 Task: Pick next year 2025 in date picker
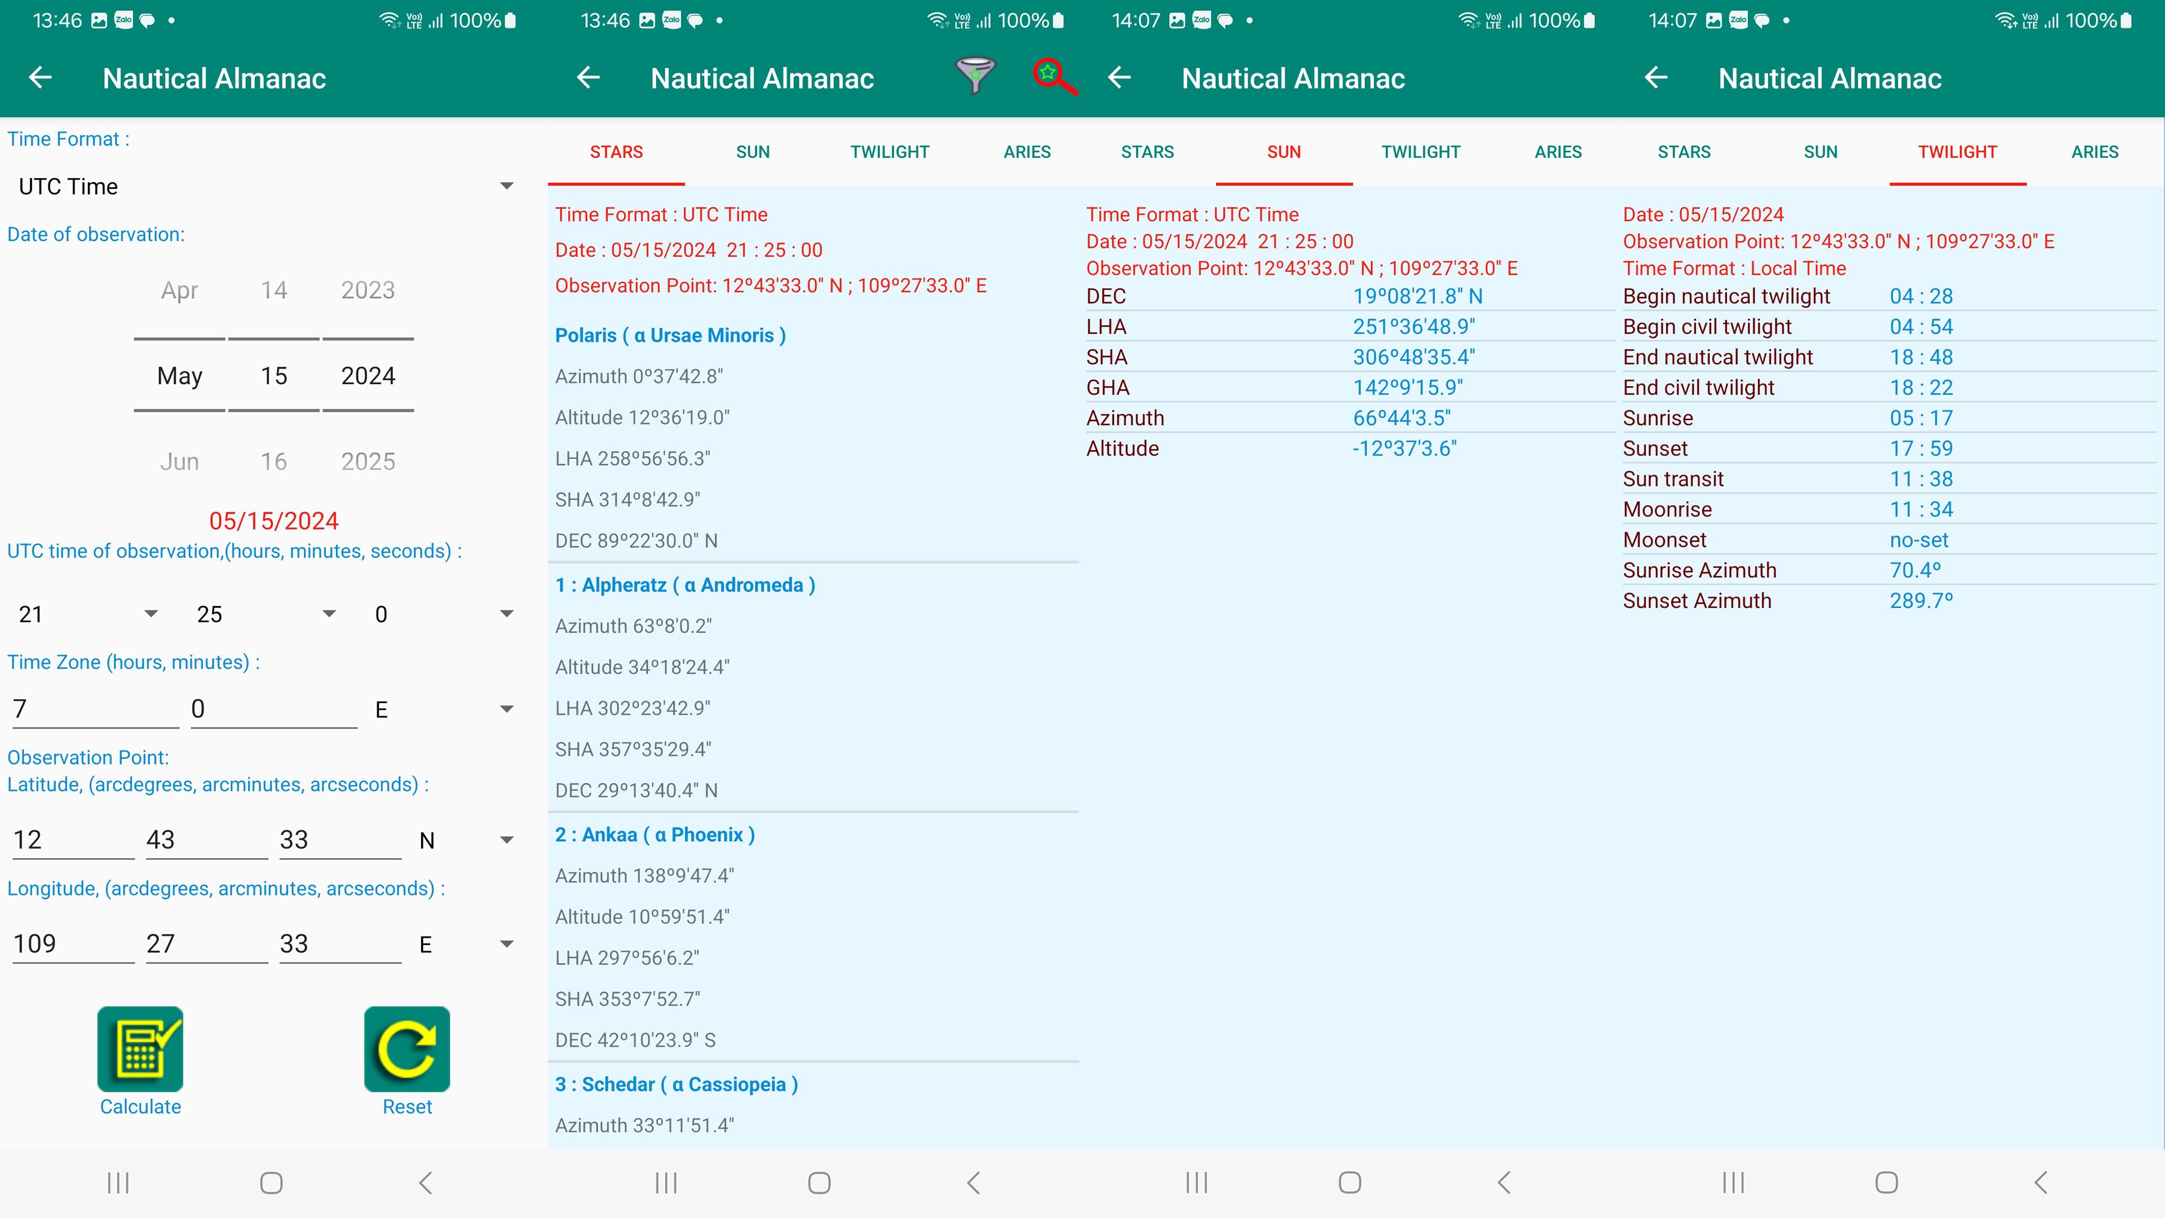(368, 461)
